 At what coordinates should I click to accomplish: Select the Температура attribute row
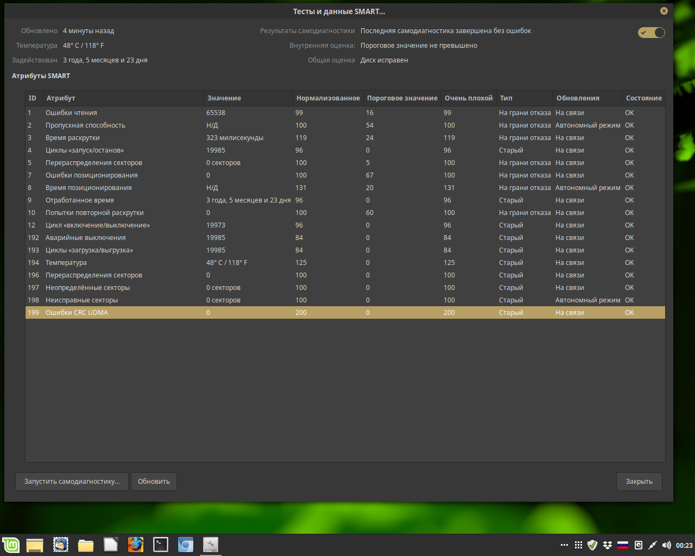point(66,263)
